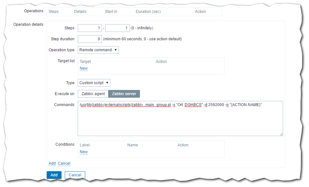The image size is (309, 187).
Task: Click the Target column header
Action: pos(85,62)
